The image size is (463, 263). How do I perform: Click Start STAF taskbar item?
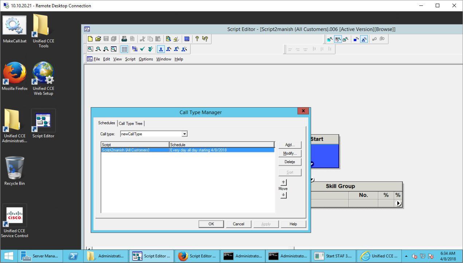click(333, 256)
